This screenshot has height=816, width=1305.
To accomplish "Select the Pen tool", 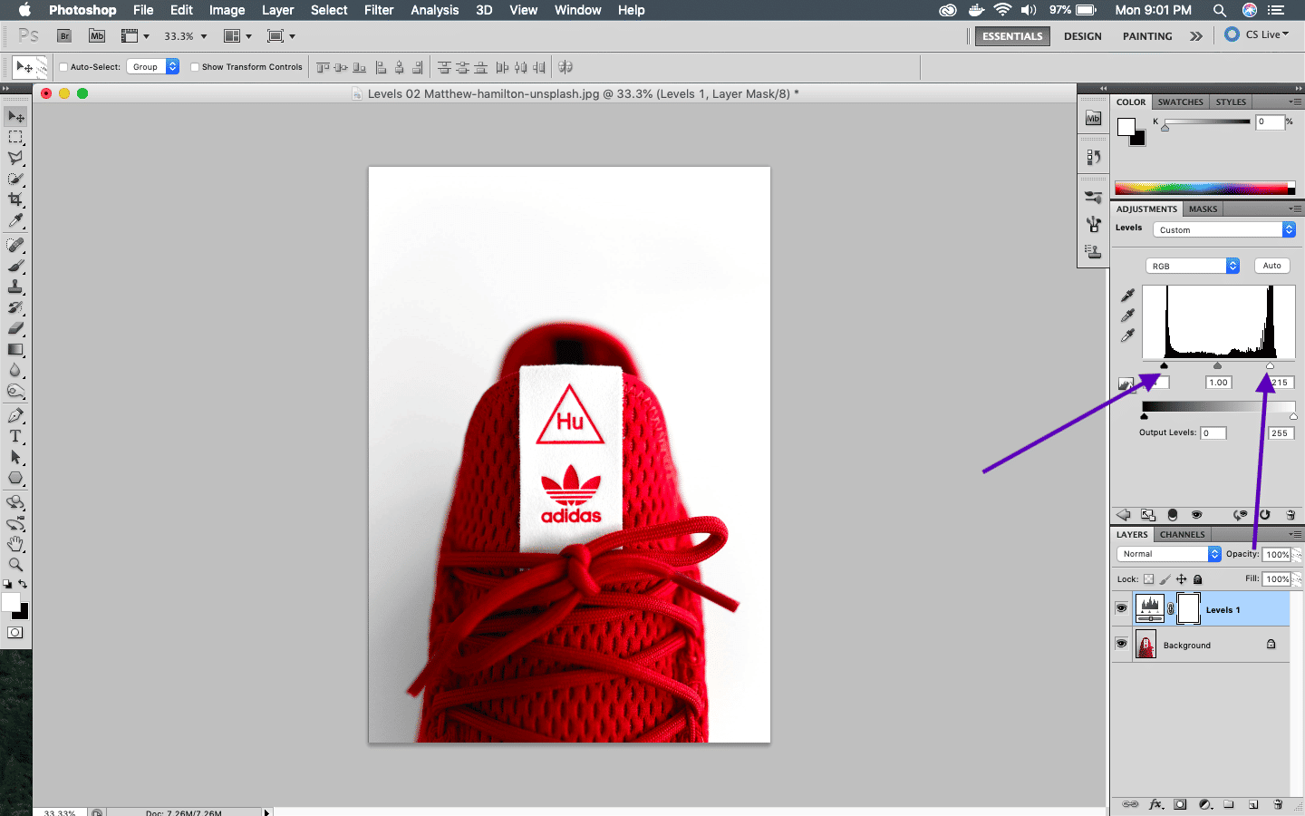I will coord(15,415).
